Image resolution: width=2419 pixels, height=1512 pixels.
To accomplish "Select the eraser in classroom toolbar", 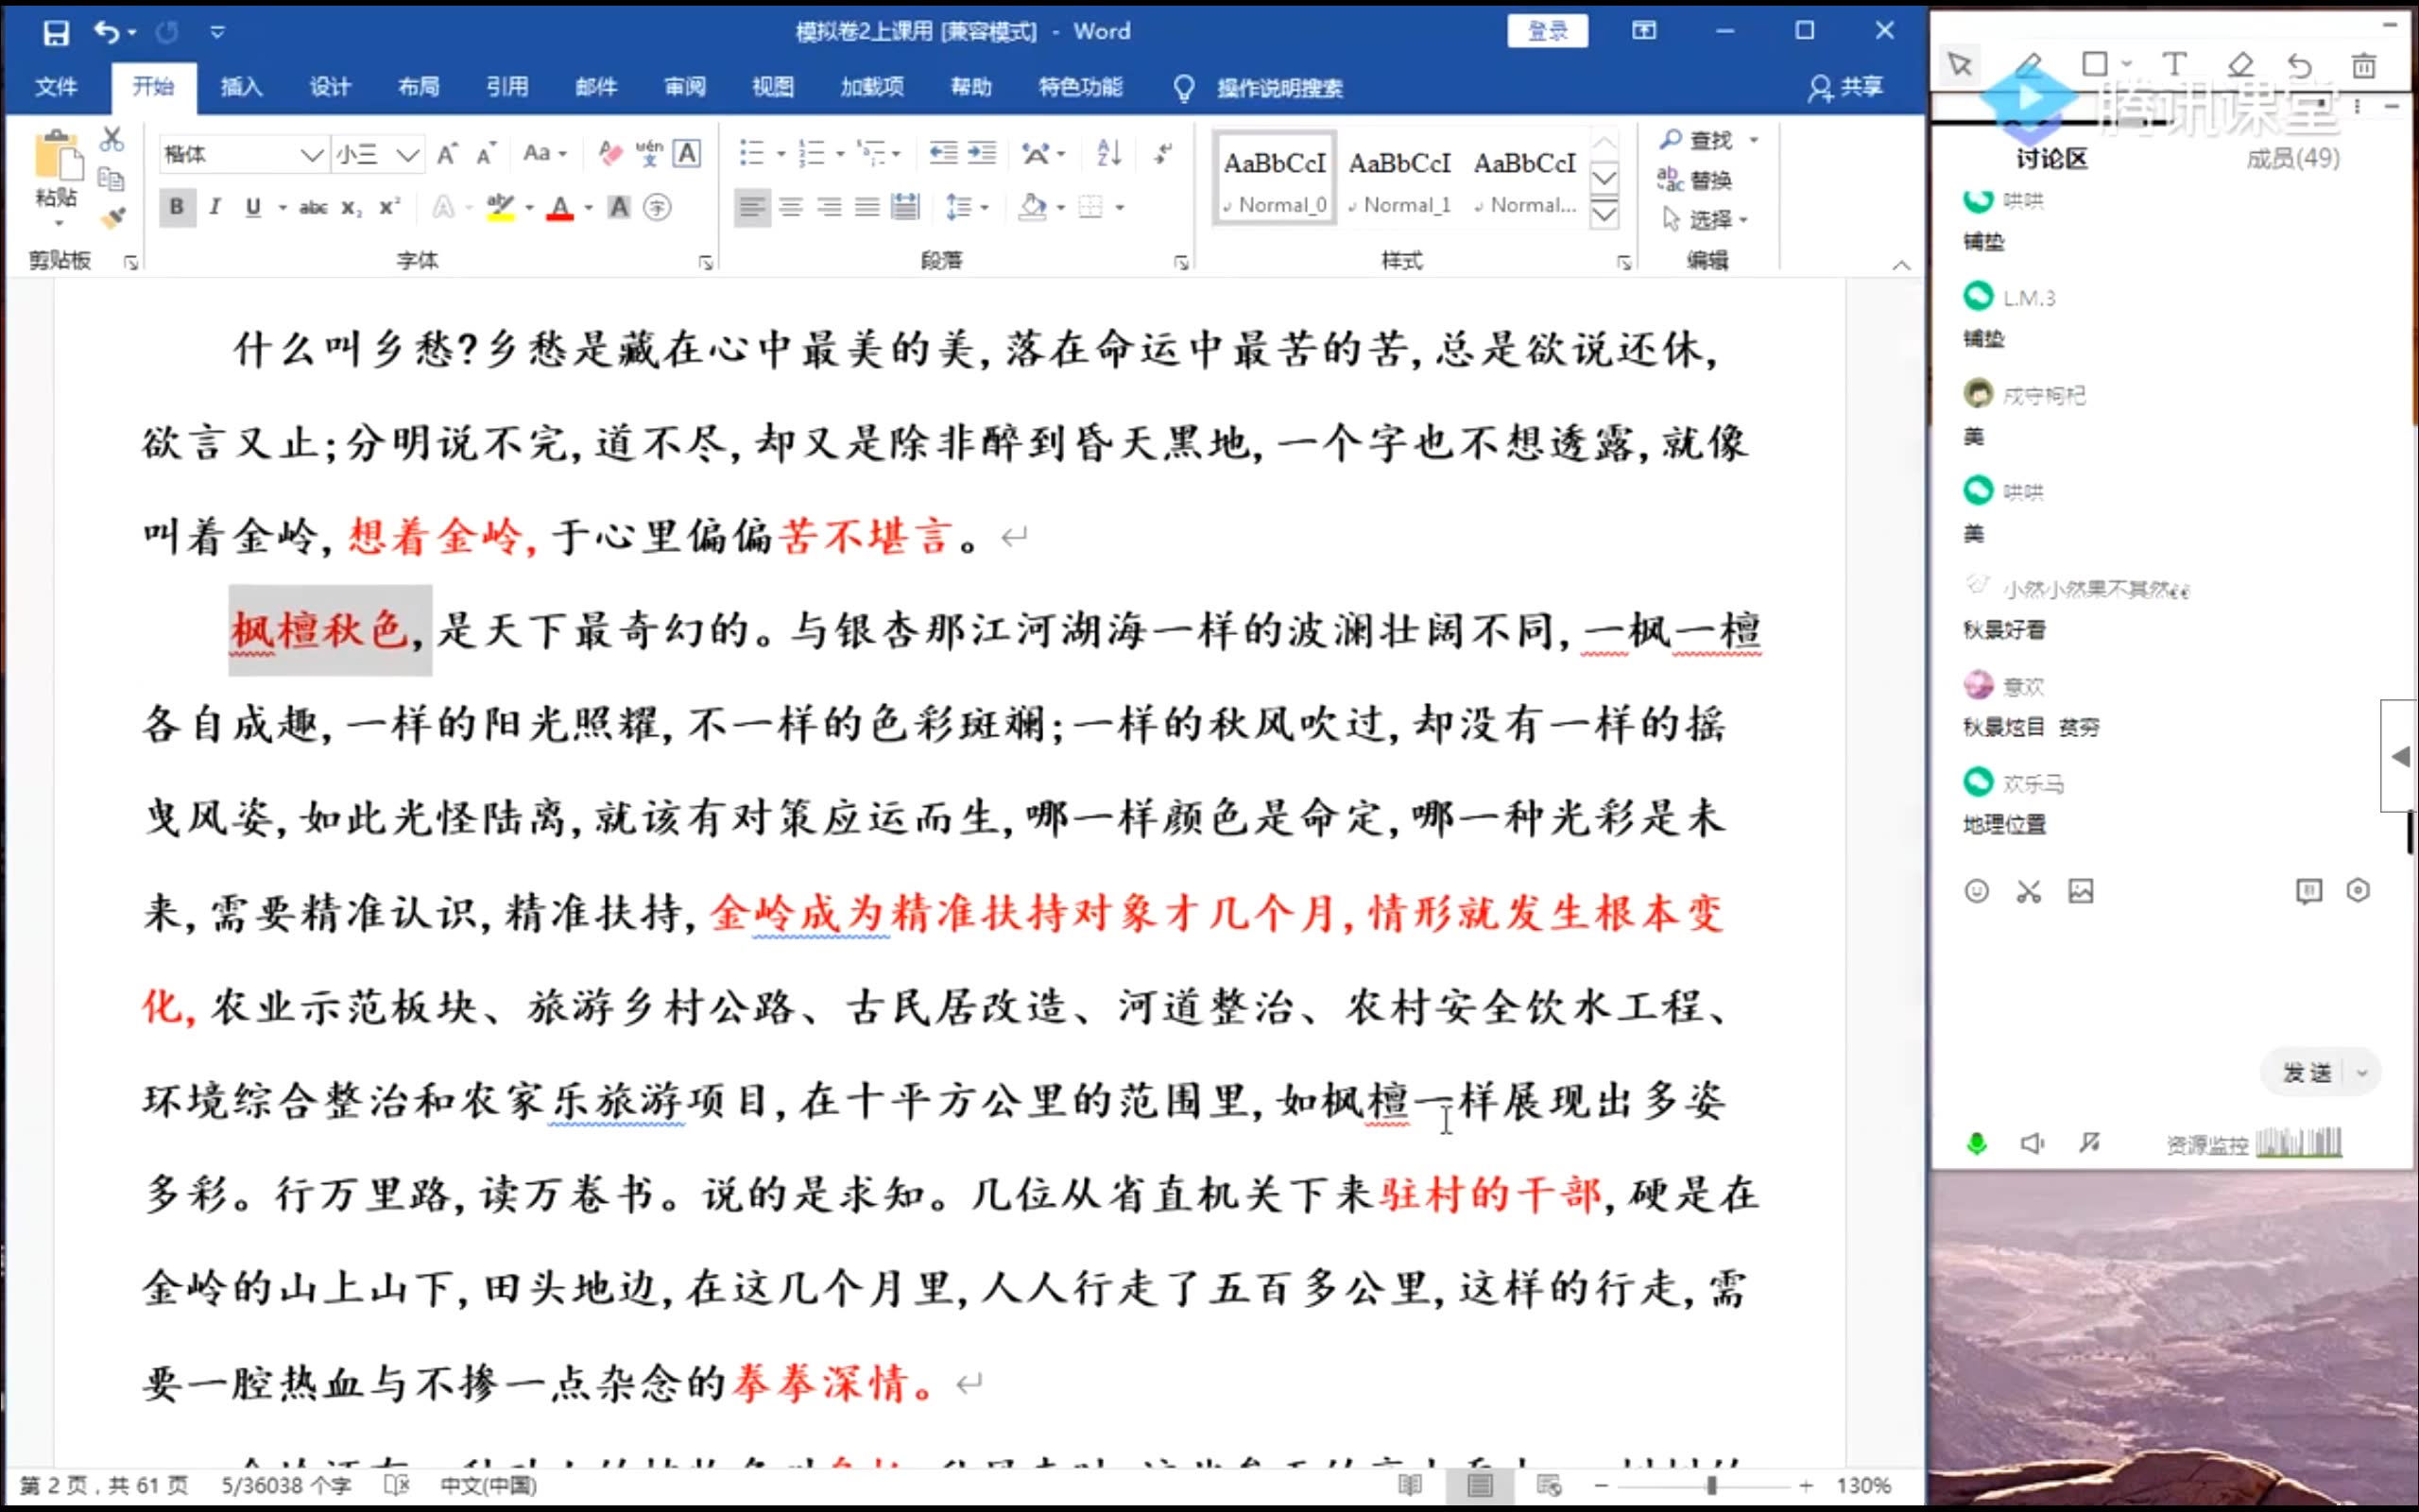I will click(2240, 65).
